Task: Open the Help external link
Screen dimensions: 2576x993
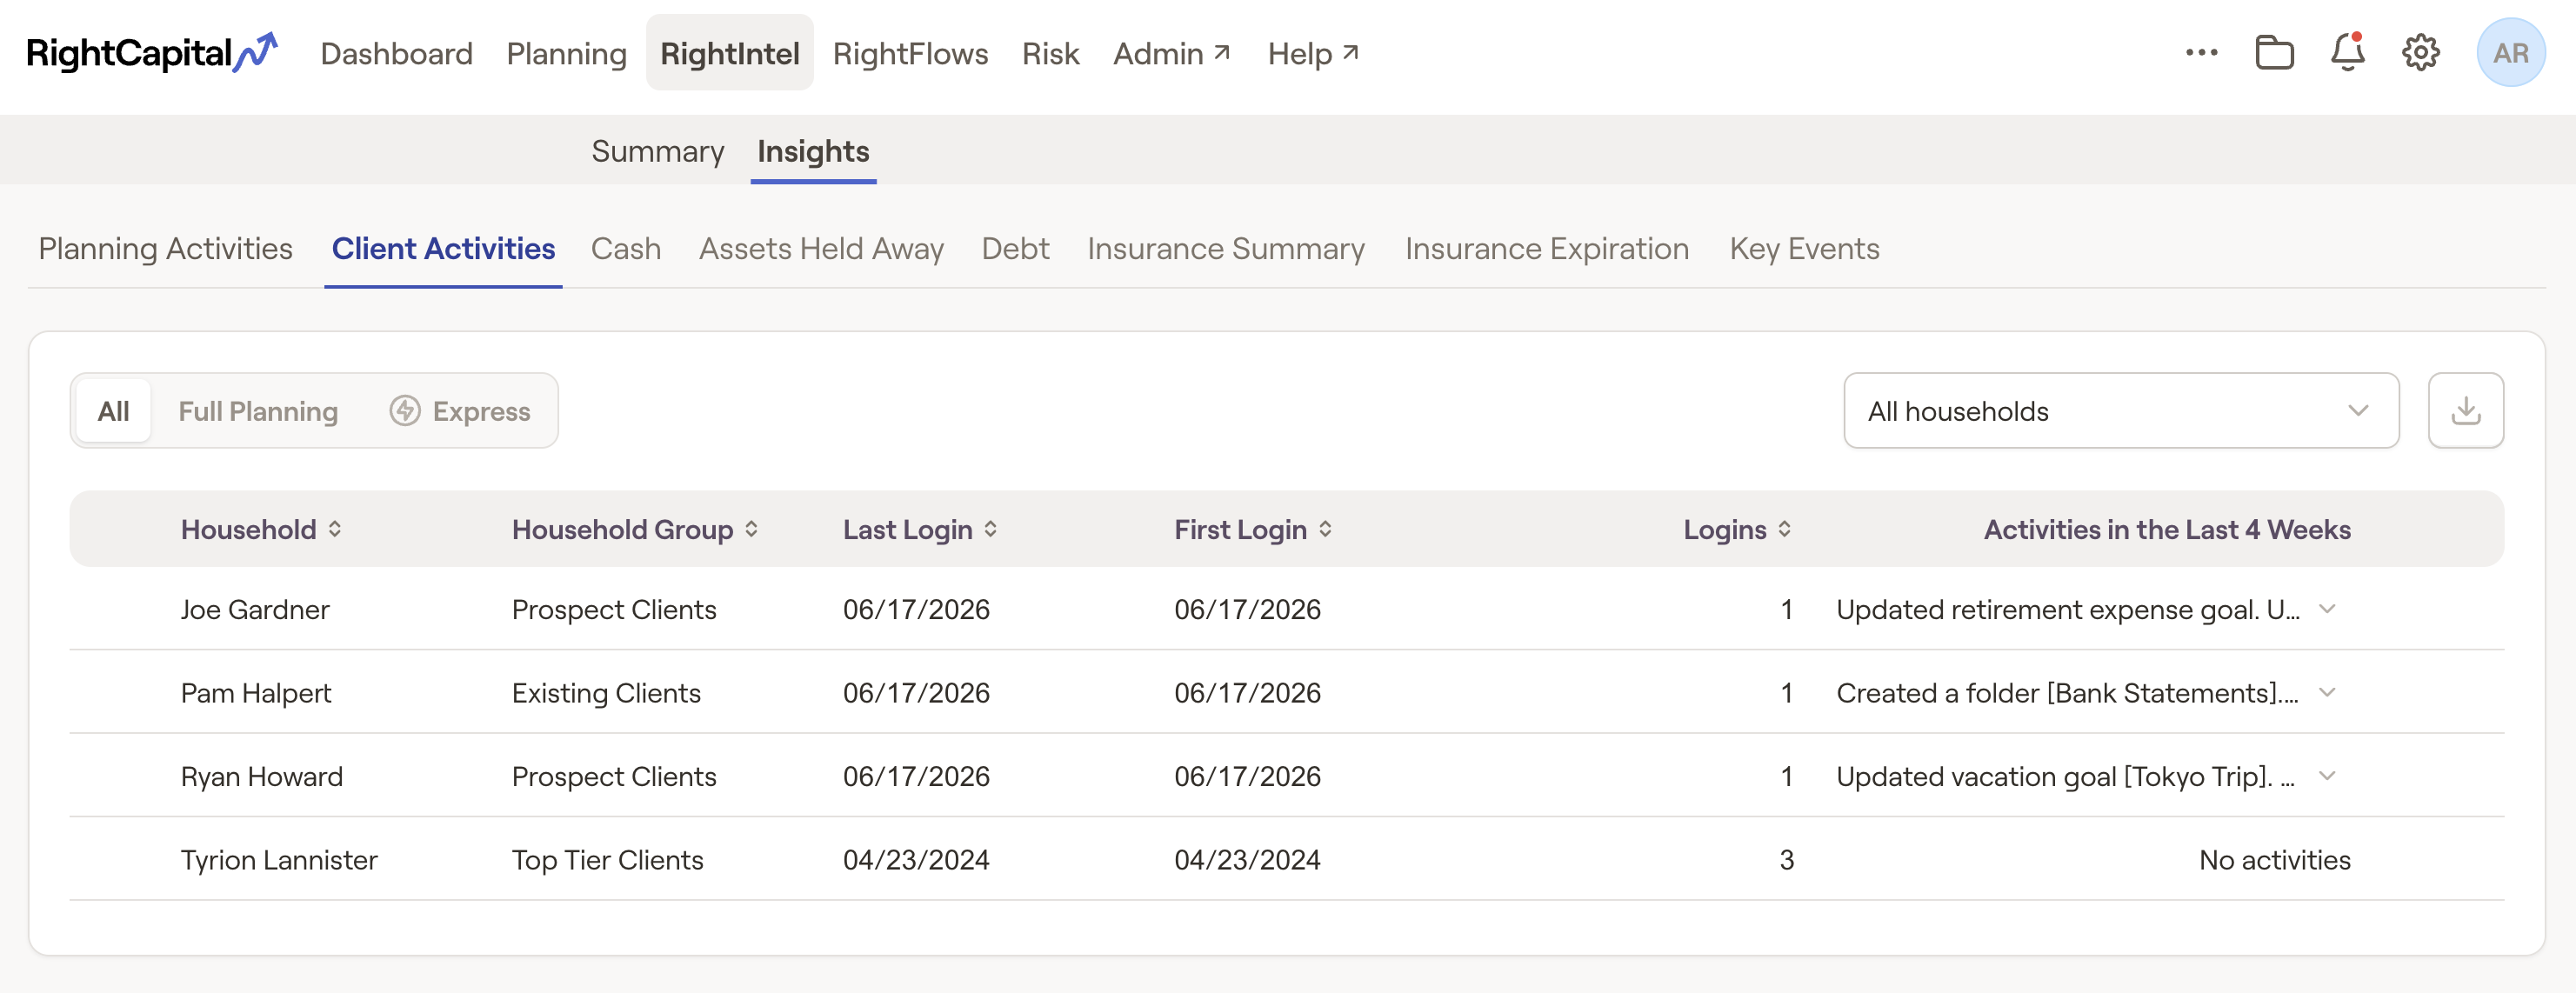Action: [1312, 53]
